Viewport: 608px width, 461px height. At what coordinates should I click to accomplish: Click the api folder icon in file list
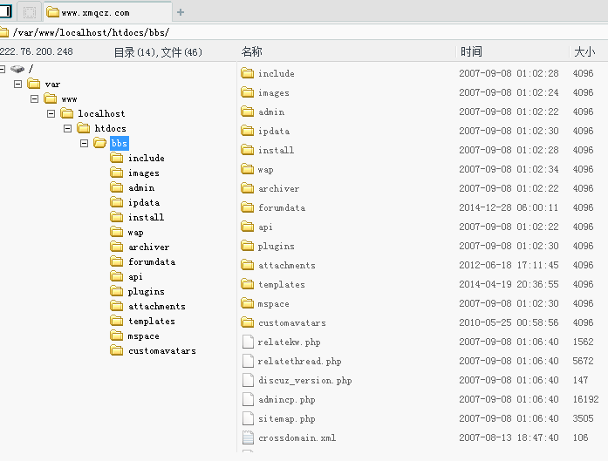[248, 227]
